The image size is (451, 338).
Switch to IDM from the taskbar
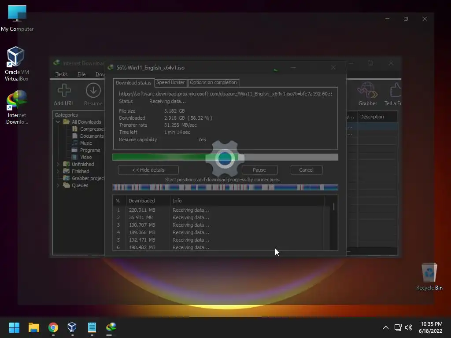[111, 327]
